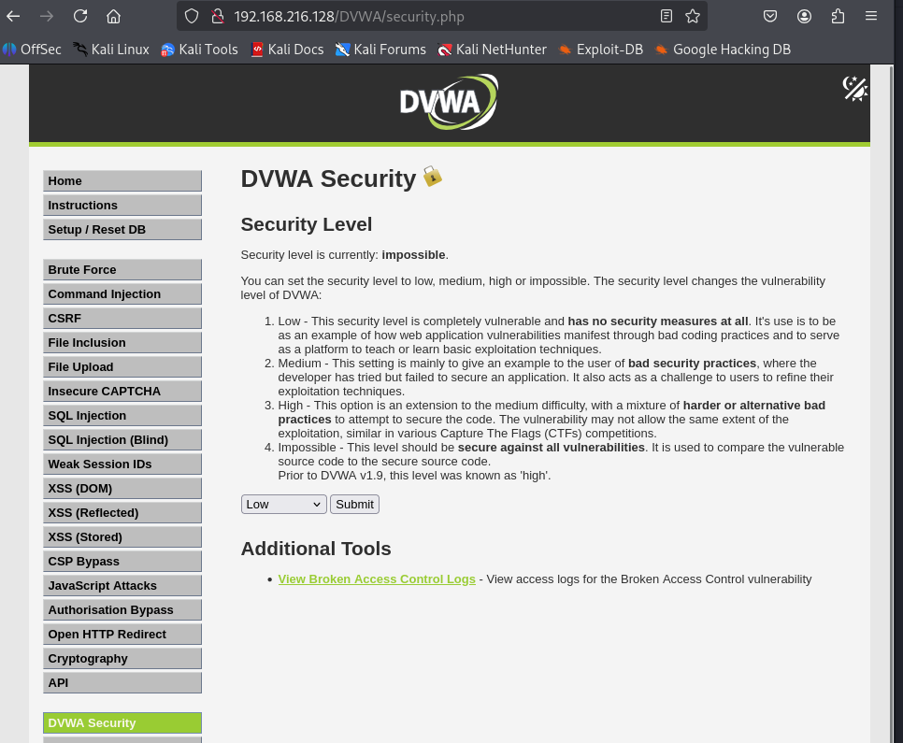Click the 'Security Level' heading

point(307,224)
